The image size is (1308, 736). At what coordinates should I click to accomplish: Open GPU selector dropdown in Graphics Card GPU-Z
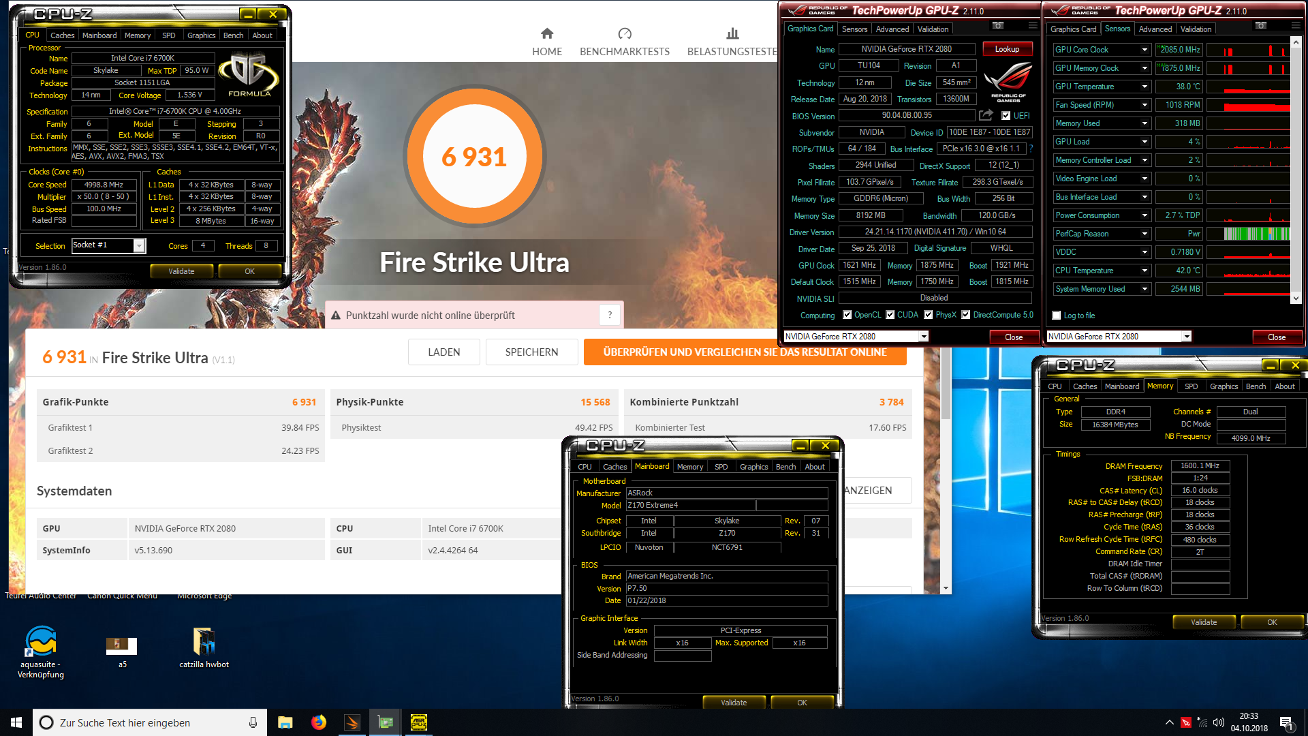click(x=924, y=337)
